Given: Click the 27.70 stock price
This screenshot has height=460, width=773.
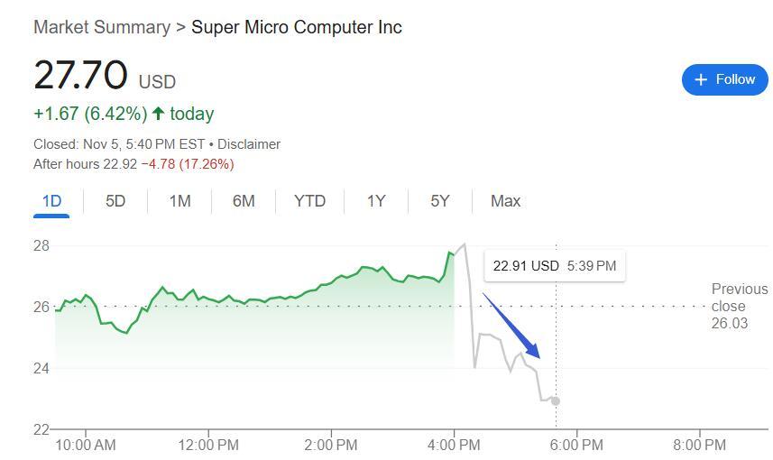Looking at the screenshot, I should tap(80, 75).
